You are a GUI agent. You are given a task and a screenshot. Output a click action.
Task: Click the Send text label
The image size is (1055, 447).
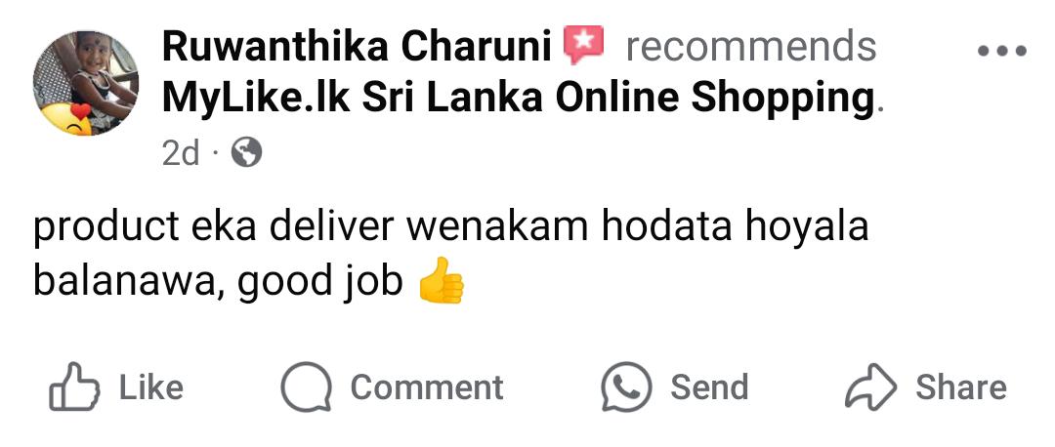point(709,387)
